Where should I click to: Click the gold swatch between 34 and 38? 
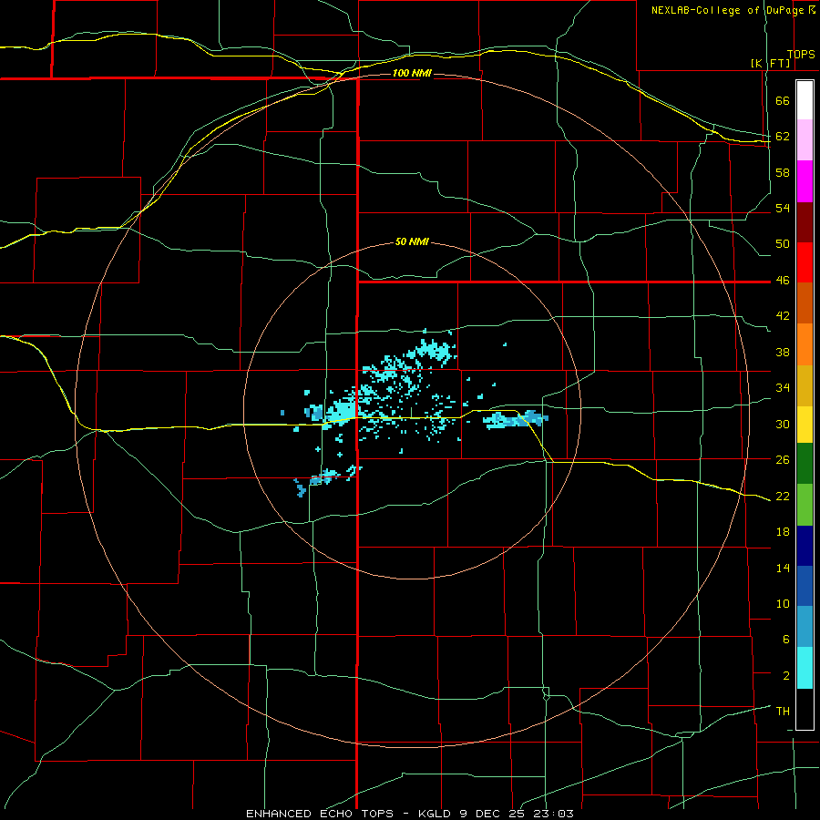(805, 386)
